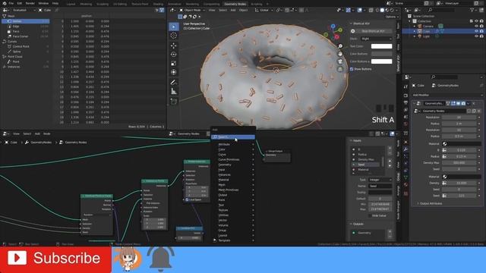Open the Tool properties tab icon
486x273 pixels.
406,86
